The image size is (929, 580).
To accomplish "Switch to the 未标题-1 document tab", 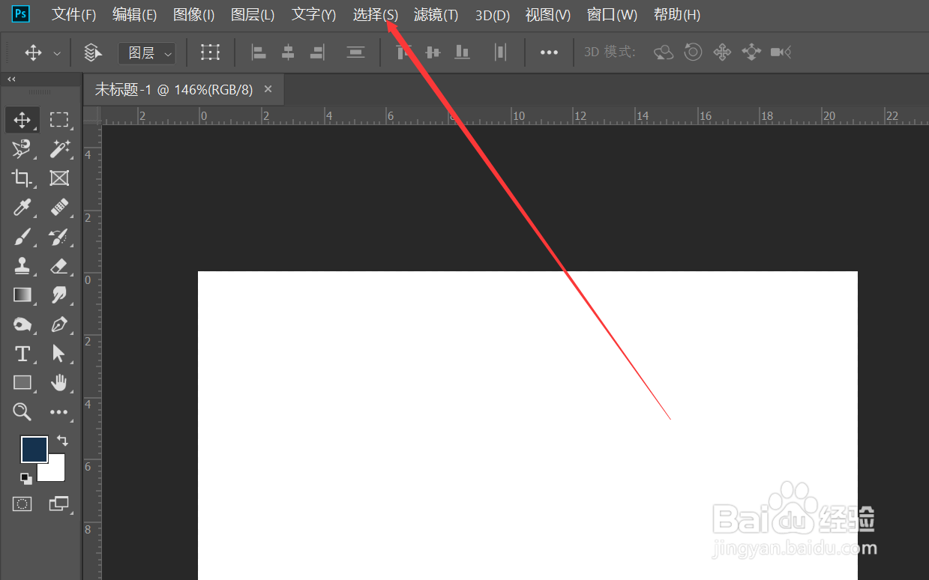I will (x=173, y=90).
